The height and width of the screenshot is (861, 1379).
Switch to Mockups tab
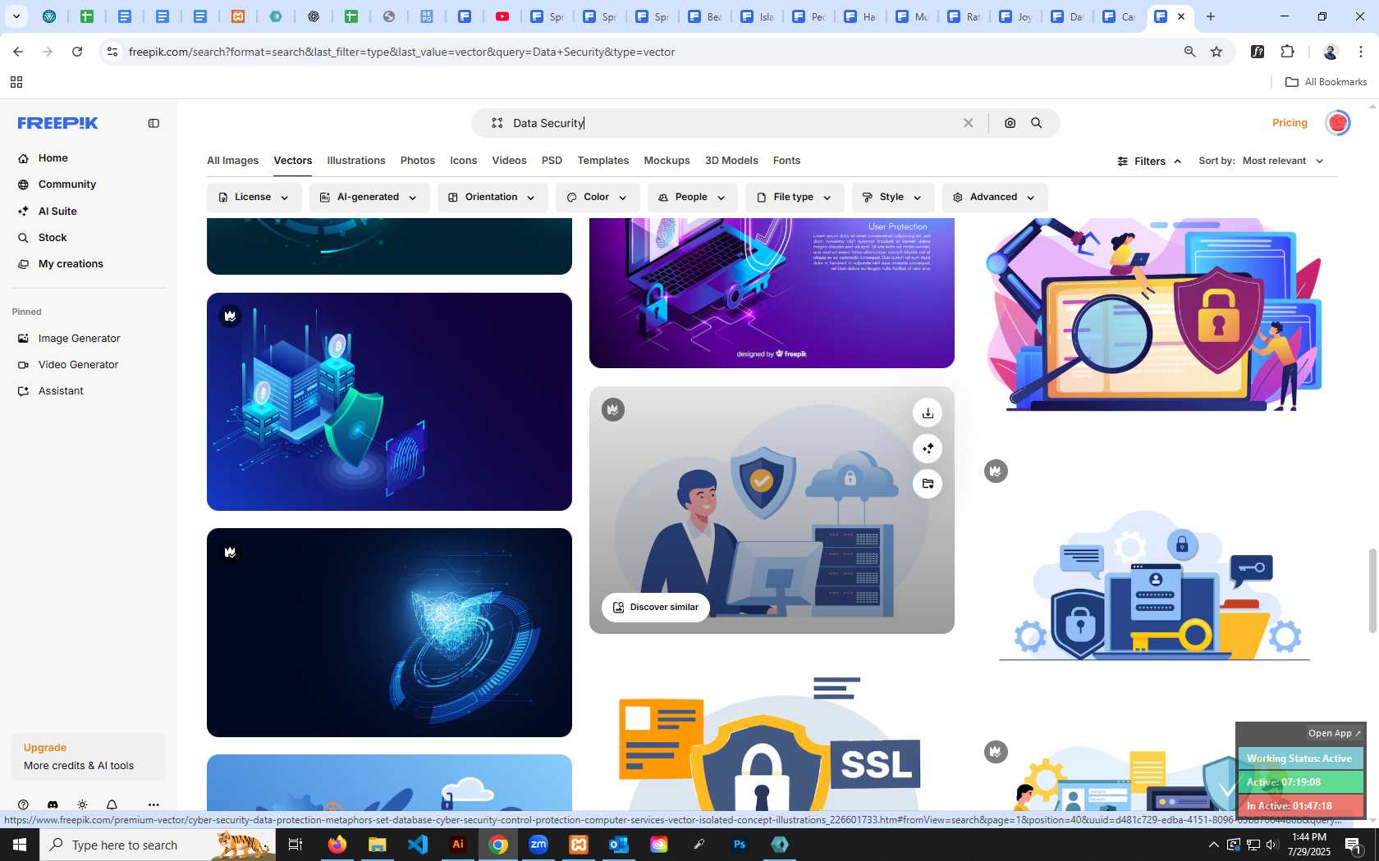tap(667, 161)
